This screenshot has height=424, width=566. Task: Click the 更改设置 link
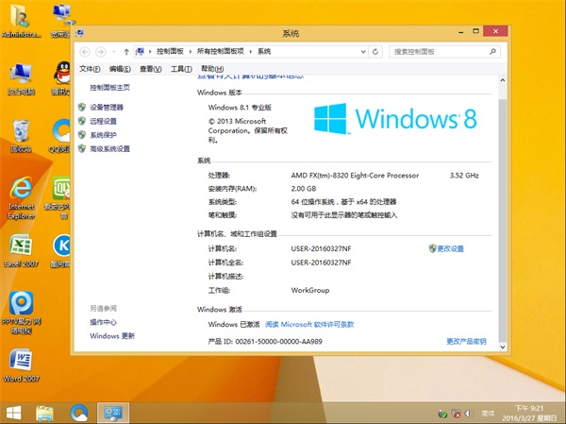450,248
